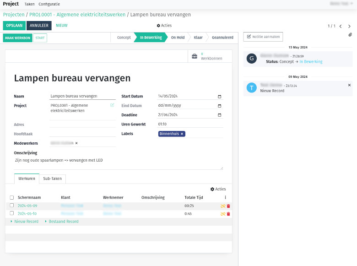Expand Bestaand Record in Werkuren list

[62, 222]
